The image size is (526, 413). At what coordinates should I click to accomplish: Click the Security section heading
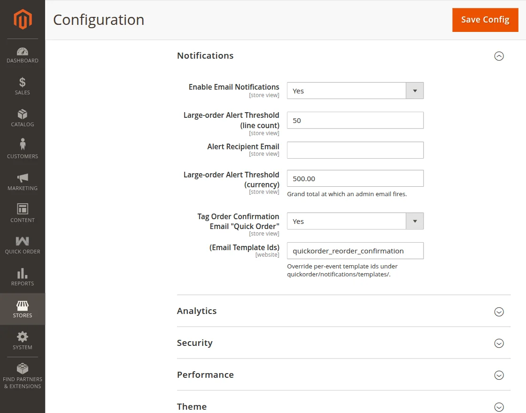coord(195,343)
